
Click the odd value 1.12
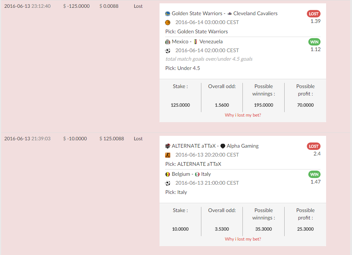pos(315,49)
